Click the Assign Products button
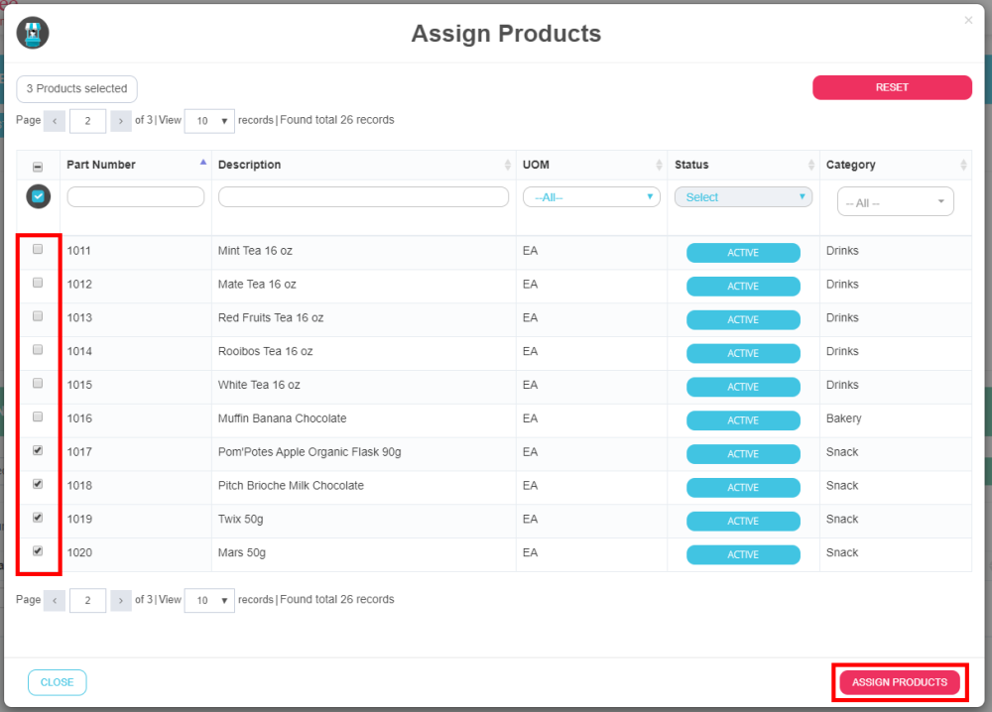This screenshot has height=712, width=992. 899,682
